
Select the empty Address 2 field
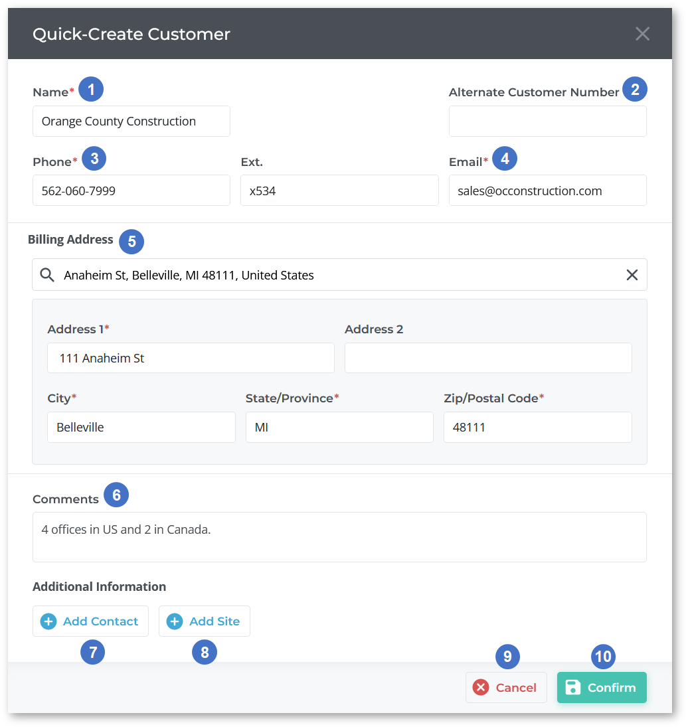pos(488,358)
